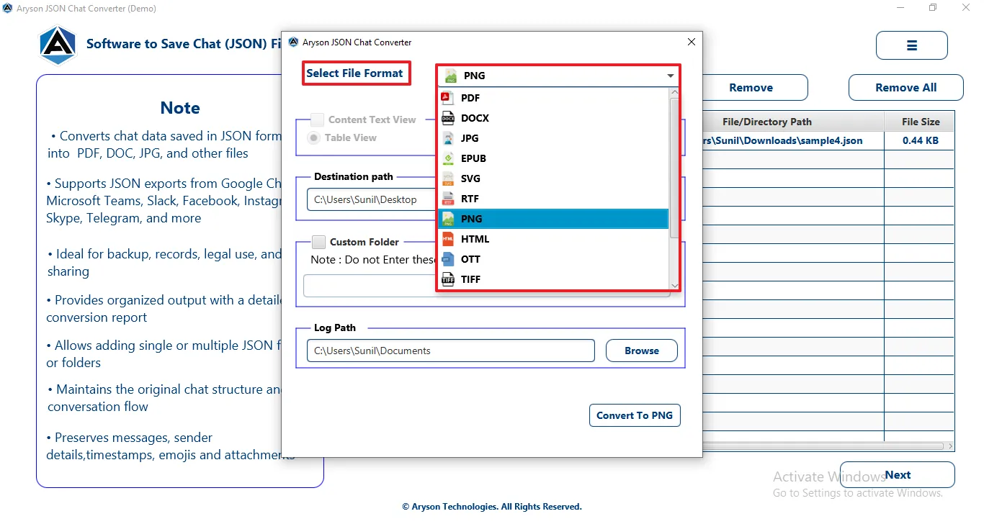Click the Next button

(898, 475)
